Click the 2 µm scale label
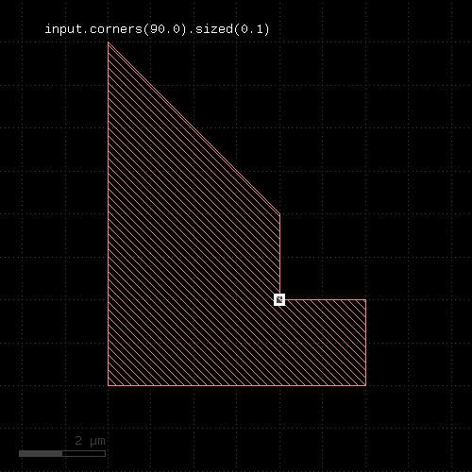 (x=90, y=441)
